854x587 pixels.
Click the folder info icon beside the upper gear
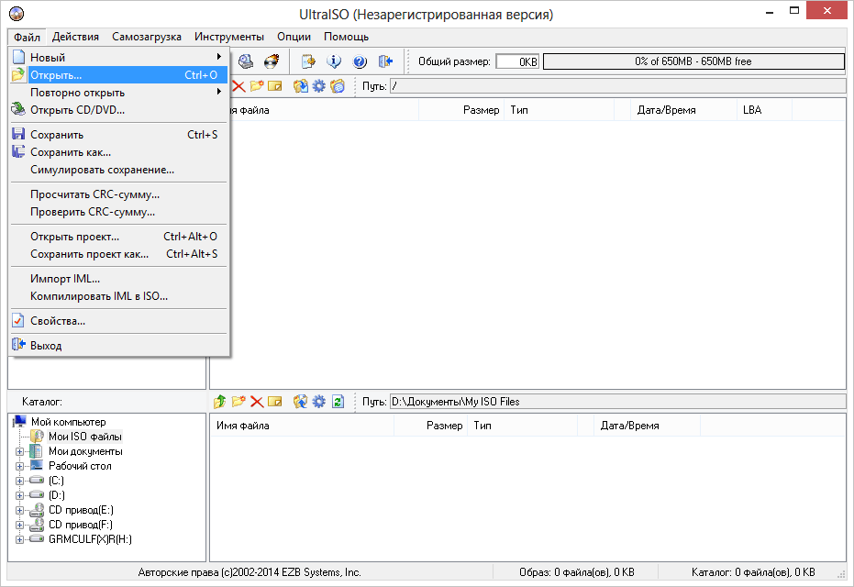tap(338, 86)
